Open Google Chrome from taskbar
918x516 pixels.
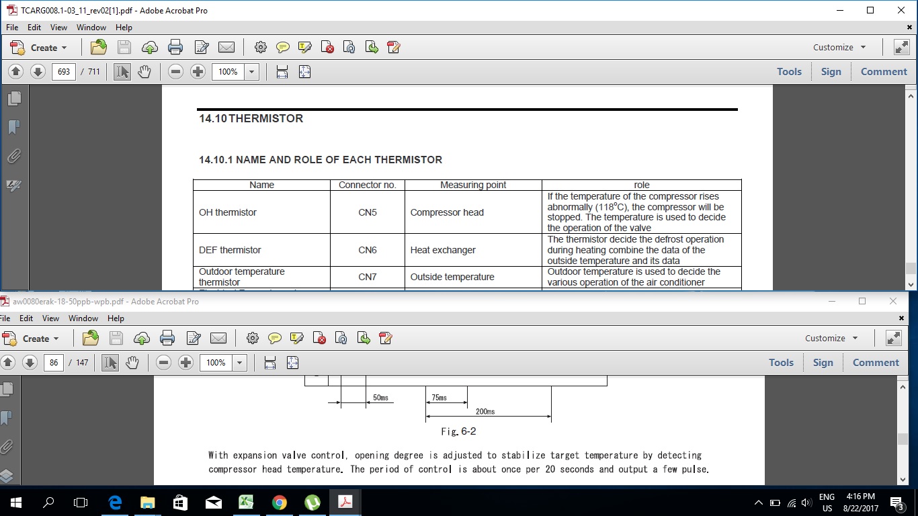(280, 502)
